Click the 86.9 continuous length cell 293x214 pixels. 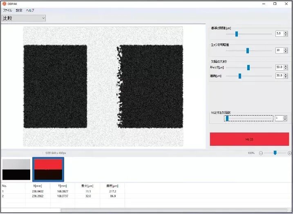click(113, 196)
